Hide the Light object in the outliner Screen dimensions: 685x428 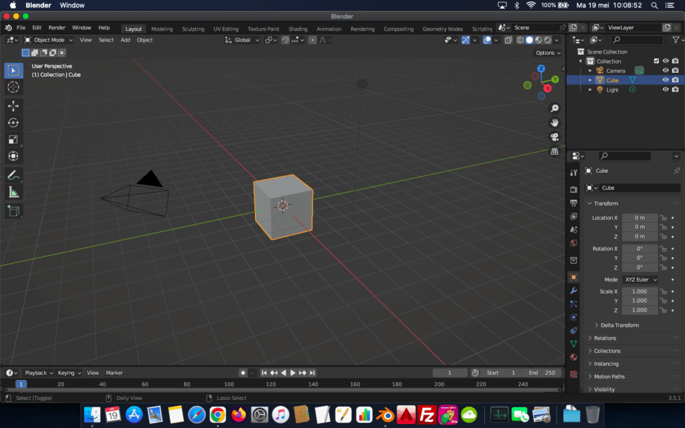pos(665,89)
